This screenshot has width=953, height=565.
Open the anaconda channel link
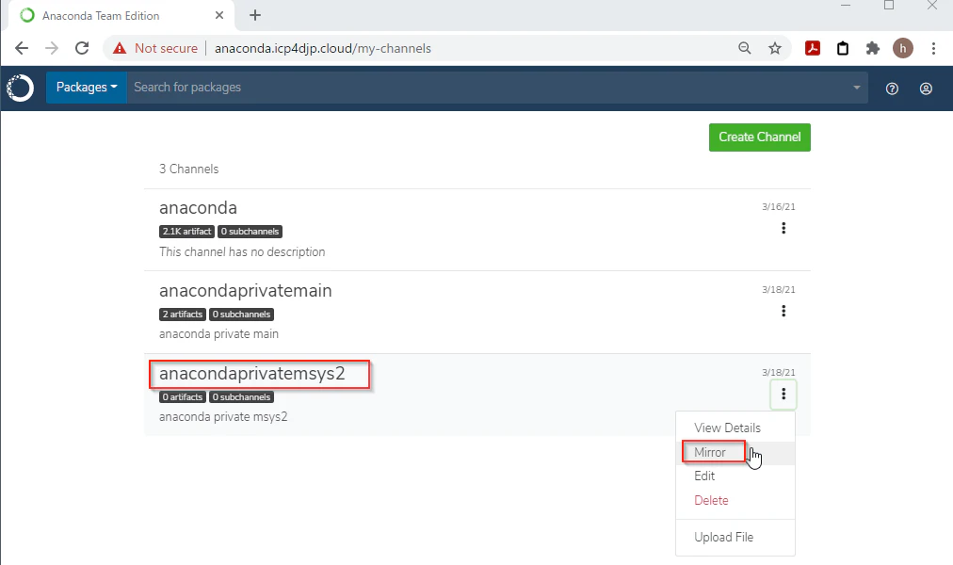pos(198,208)
